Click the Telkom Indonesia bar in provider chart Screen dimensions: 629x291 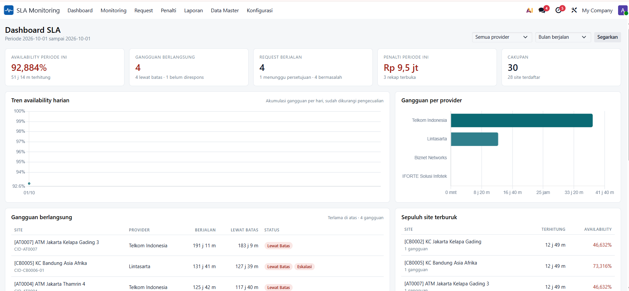click(x=522, y=121)
